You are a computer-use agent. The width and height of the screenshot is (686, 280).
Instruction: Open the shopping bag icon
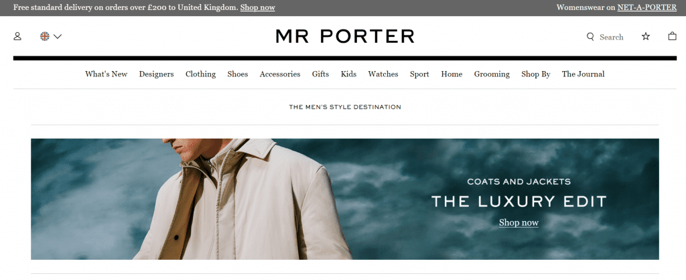pyautogui.click(x=673, y=36)
